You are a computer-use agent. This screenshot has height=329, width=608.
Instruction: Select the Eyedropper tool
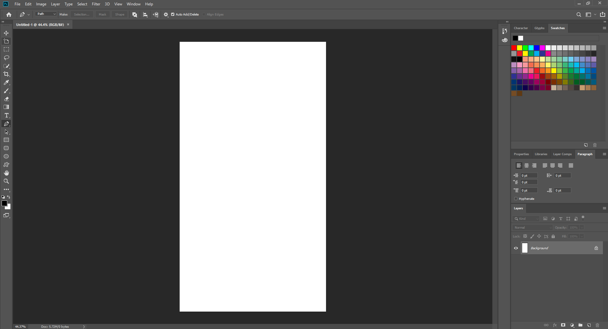click(x=6, y=82)
